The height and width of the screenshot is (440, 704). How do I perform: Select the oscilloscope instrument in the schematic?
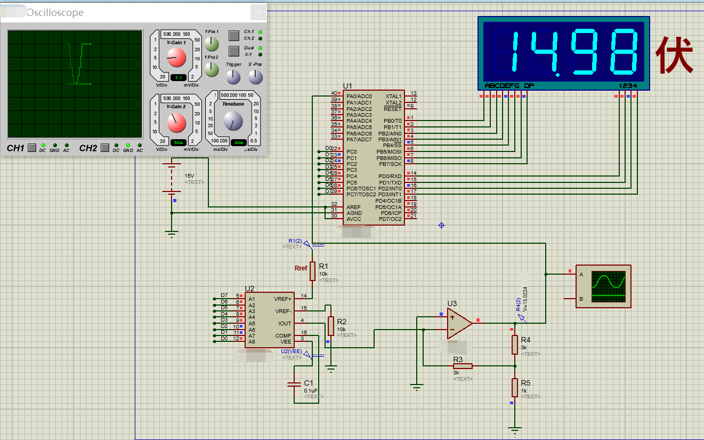coord(603,286)
